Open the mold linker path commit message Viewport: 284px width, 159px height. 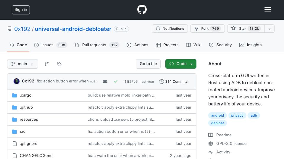click(x=121, y=95)
